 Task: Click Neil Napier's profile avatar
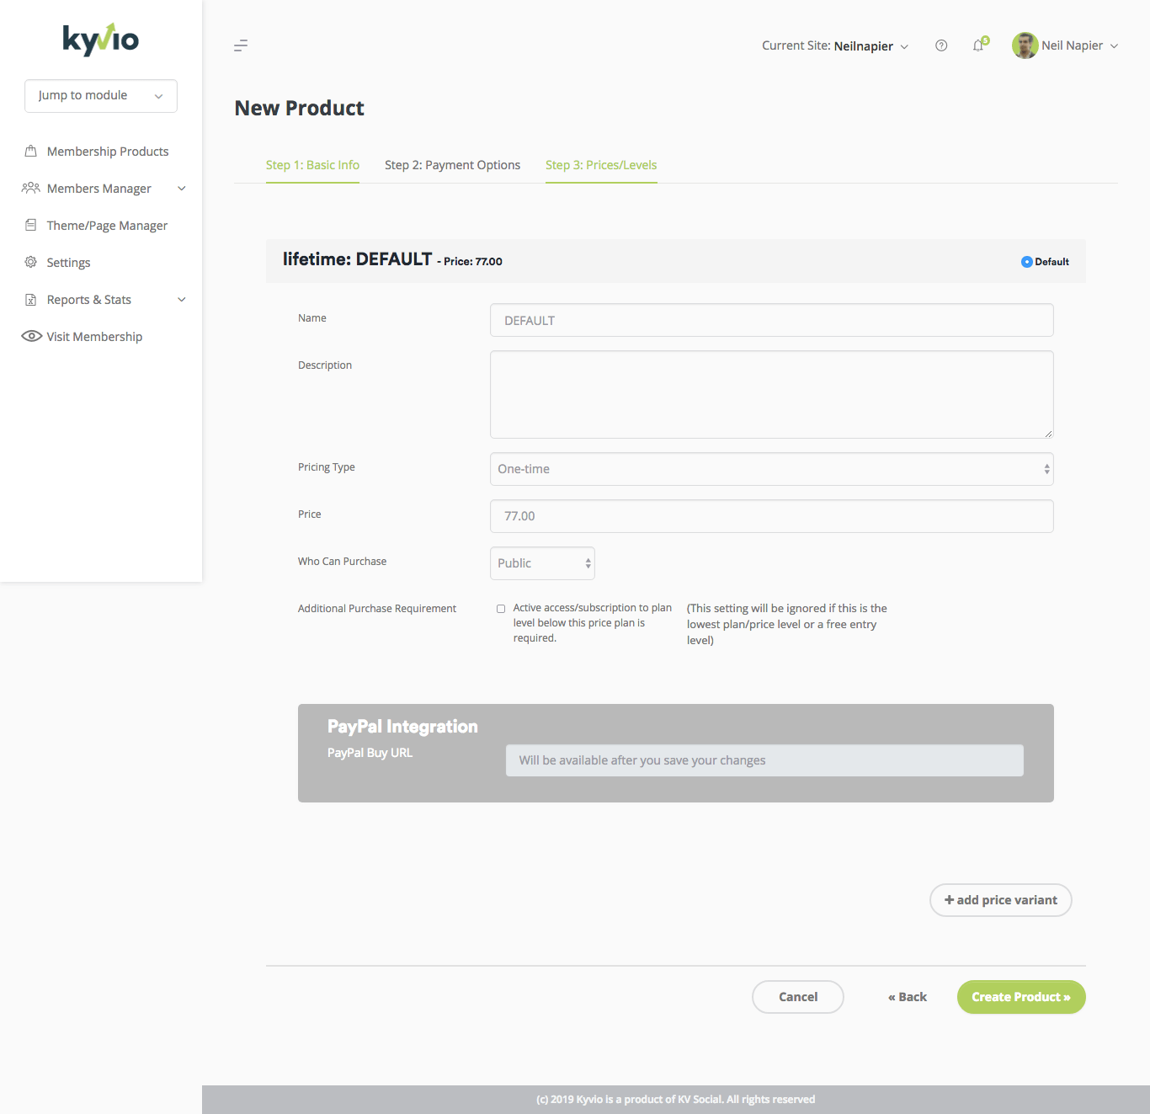tap(1025, 45)
